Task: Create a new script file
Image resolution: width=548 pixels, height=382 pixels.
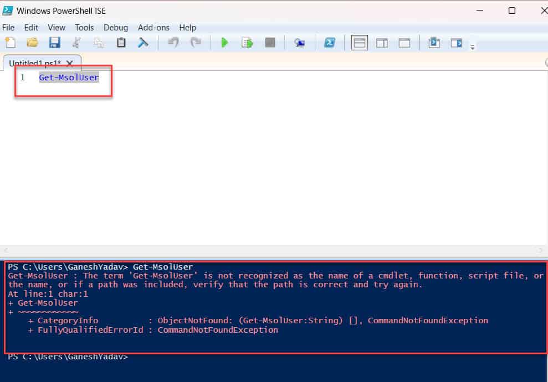Action: pos(11,43)
